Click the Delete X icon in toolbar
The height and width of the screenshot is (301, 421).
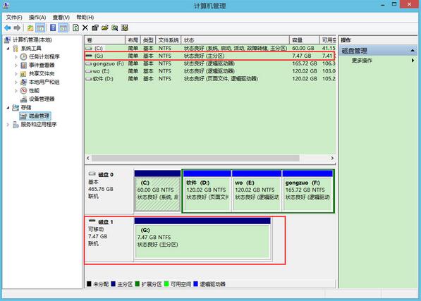pyautogui.click(x=85, y=27)
